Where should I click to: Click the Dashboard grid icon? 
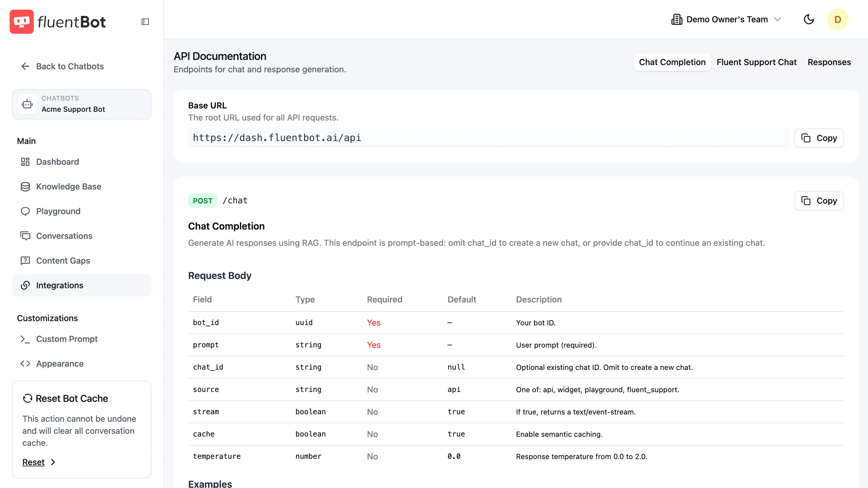(x=25, y=162)
